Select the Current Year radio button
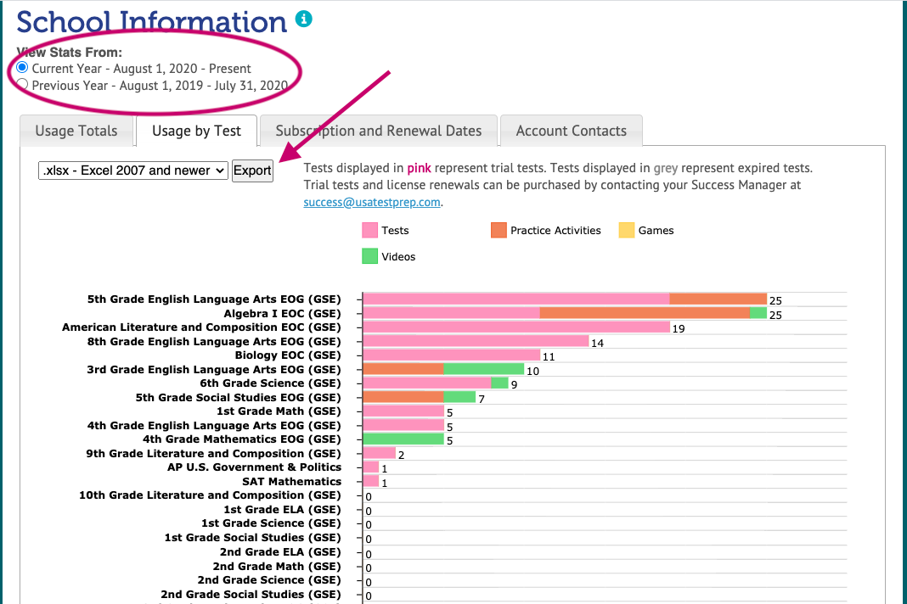 (23, 68)
